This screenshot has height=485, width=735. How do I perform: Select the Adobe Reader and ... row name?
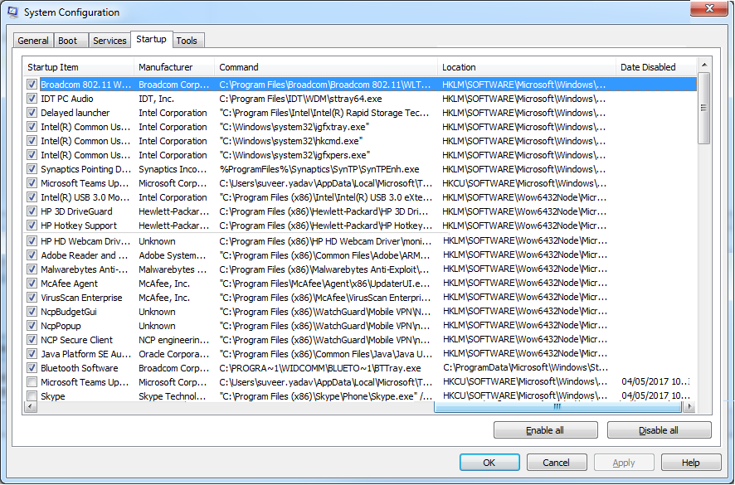tap(85, 255)
